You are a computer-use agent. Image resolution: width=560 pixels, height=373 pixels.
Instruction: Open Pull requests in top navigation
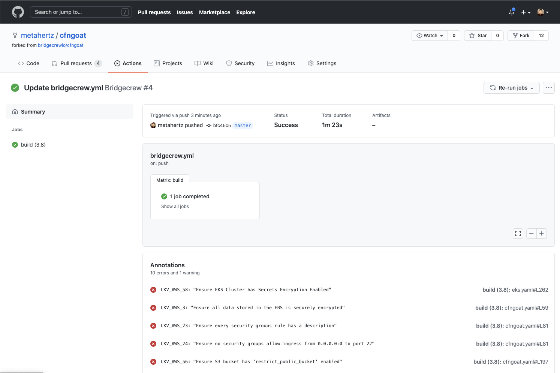[154, 12]
